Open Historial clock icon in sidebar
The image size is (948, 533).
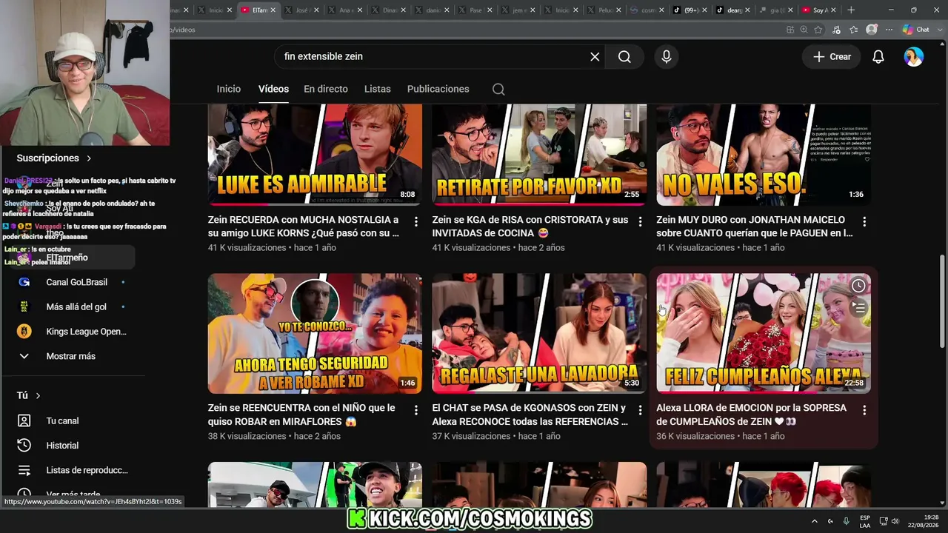[24, 445]
